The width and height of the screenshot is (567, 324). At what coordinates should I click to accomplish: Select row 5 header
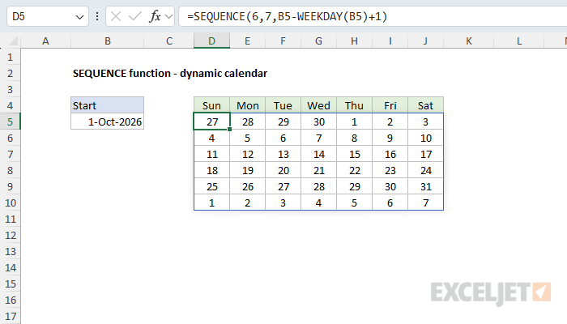click(10, 122)
